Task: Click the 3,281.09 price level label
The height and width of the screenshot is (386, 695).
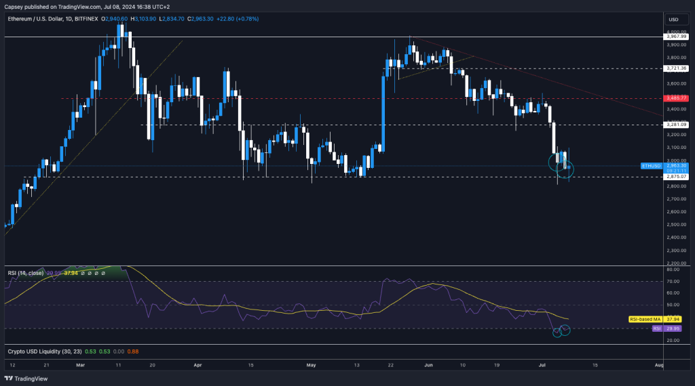Action: [x=677, y=125]
